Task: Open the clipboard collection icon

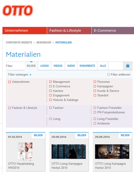Action: (128, 66)
